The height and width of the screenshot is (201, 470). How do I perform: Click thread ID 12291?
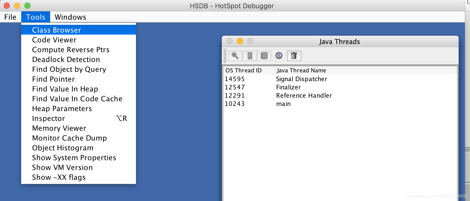(x=235, y=95)
